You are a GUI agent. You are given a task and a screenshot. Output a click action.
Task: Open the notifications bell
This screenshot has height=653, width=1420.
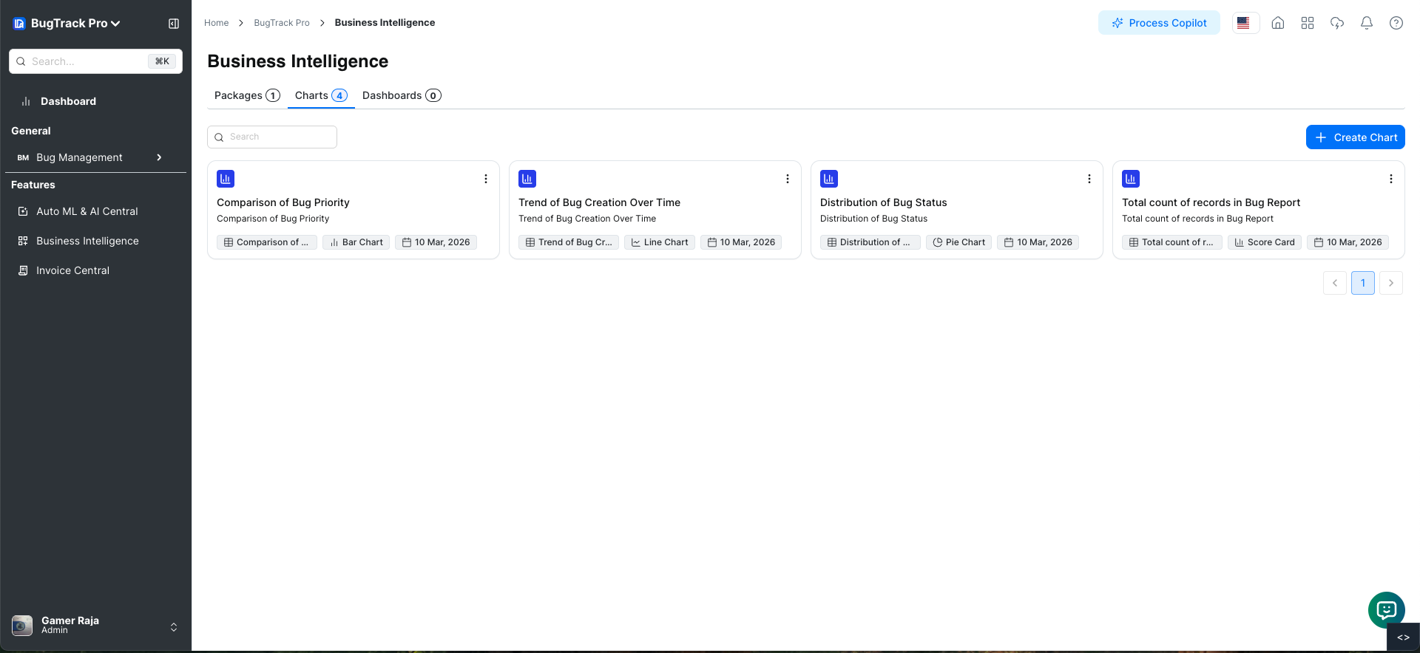coord(1366,23)
